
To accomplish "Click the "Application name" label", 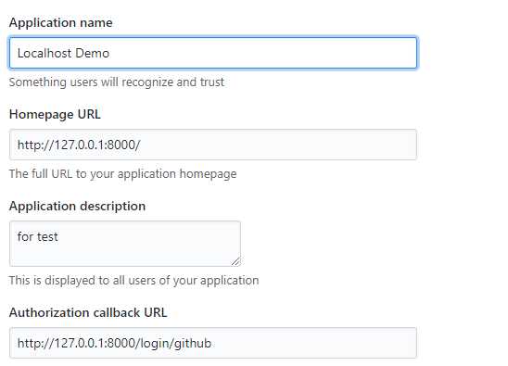I will 61,22.
